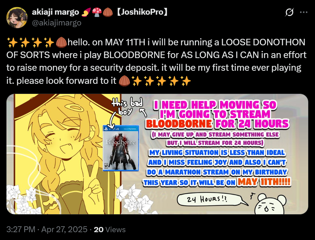Screen dimensions: 315x240
Task: Click the orange 'MAY 11TH!!!!' text in the image
Action: click(264, 182)
